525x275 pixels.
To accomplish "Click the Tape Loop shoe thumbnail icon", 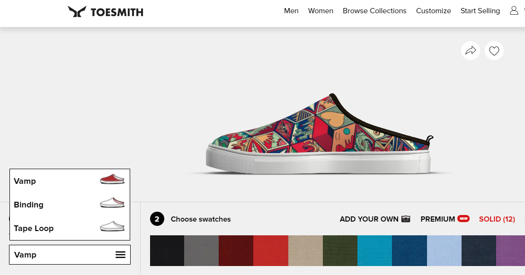I will click(x=112, y=227).
